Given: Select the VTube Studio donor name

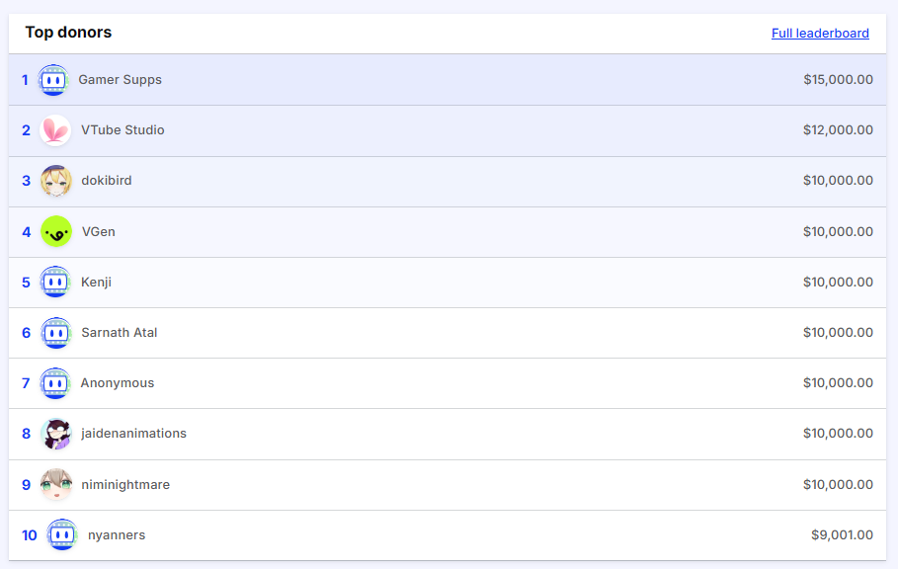Looking at the screenshot, I should pyautogui.click(x=122, y=130).
